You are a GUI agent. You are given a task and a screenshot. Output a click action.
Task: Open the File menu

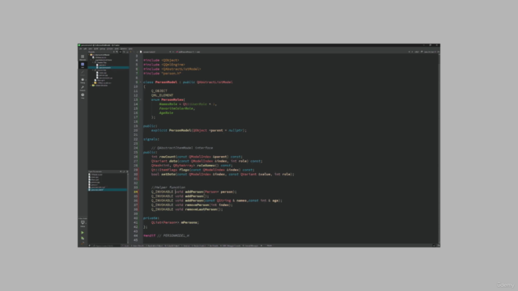[x=81, y=48]
